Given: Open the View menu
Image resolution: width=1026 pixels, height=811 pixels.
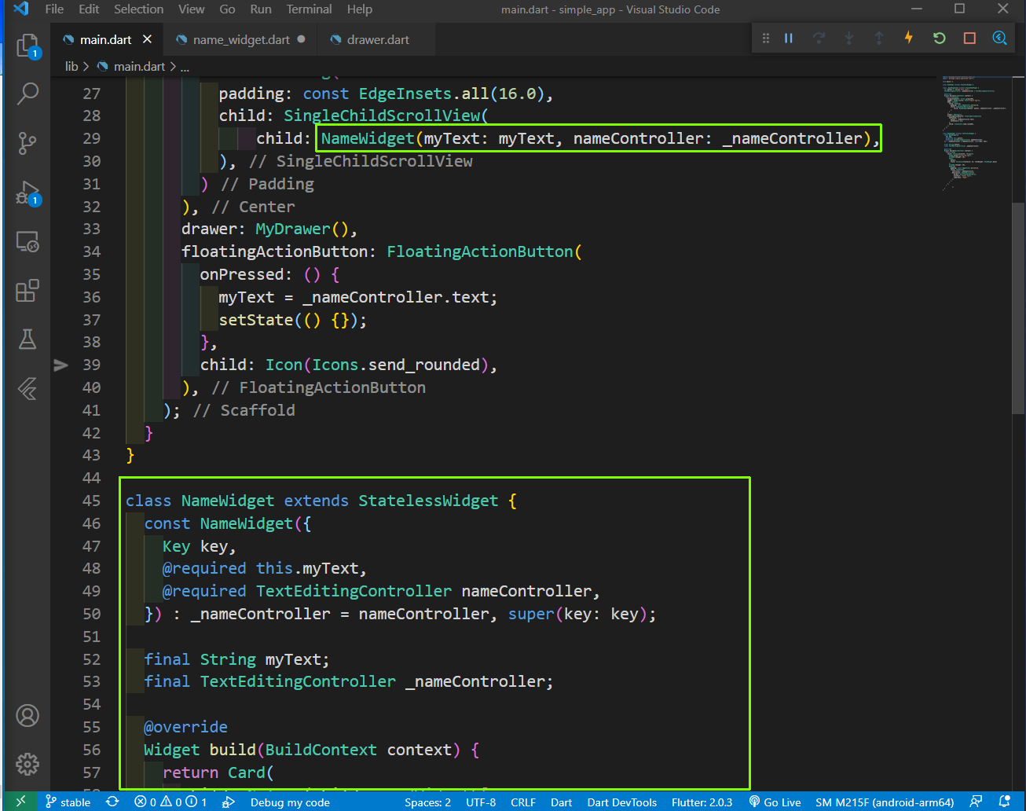Looking at the screenshot, I should tap(191, 9).
